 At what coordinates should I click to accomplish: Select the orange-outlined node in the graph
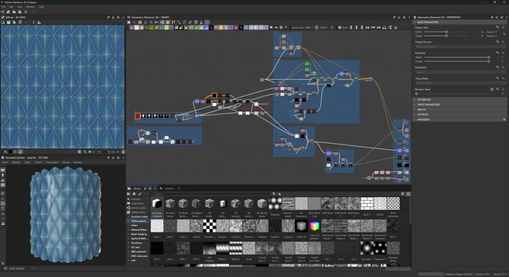tap(214, 96)
